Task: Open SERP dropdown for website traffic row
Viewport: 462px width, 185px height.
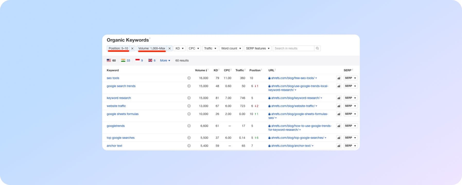Action: click(x=351, y=106)
